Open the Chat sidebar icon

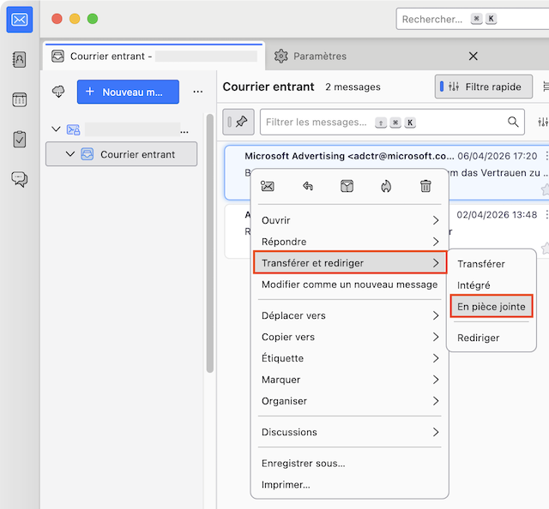pos(19,179)
